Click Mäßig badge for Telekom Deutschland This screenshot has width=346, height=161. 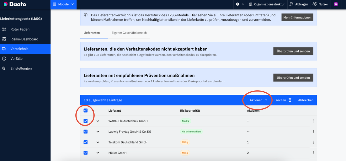pyautogui.click(x=185, y=142)
